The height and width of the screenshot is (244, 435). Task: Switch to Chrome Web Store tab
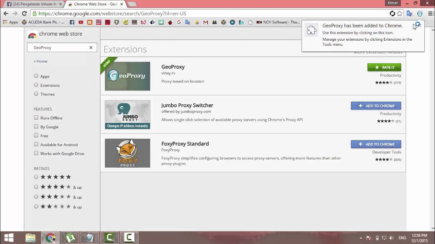point(95,4)
